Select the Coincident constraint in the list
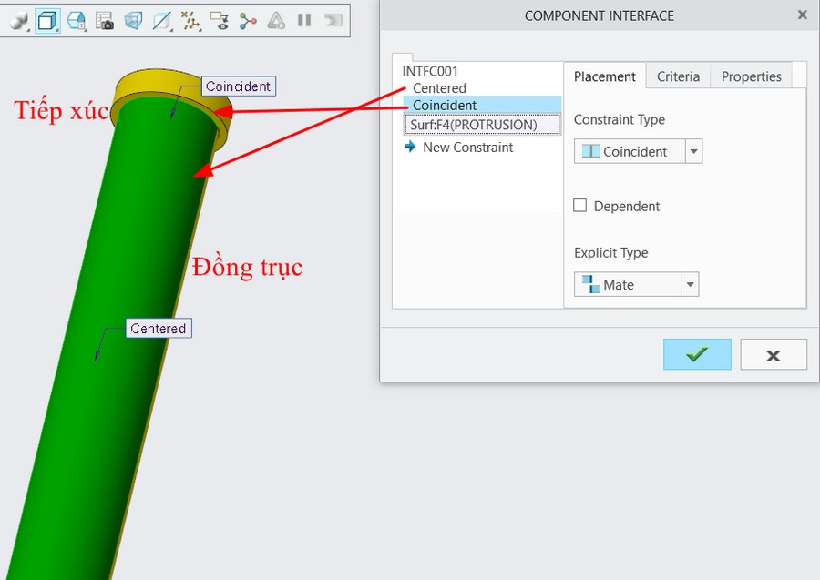Screen dimensions: 820x580 click(482, 105)
